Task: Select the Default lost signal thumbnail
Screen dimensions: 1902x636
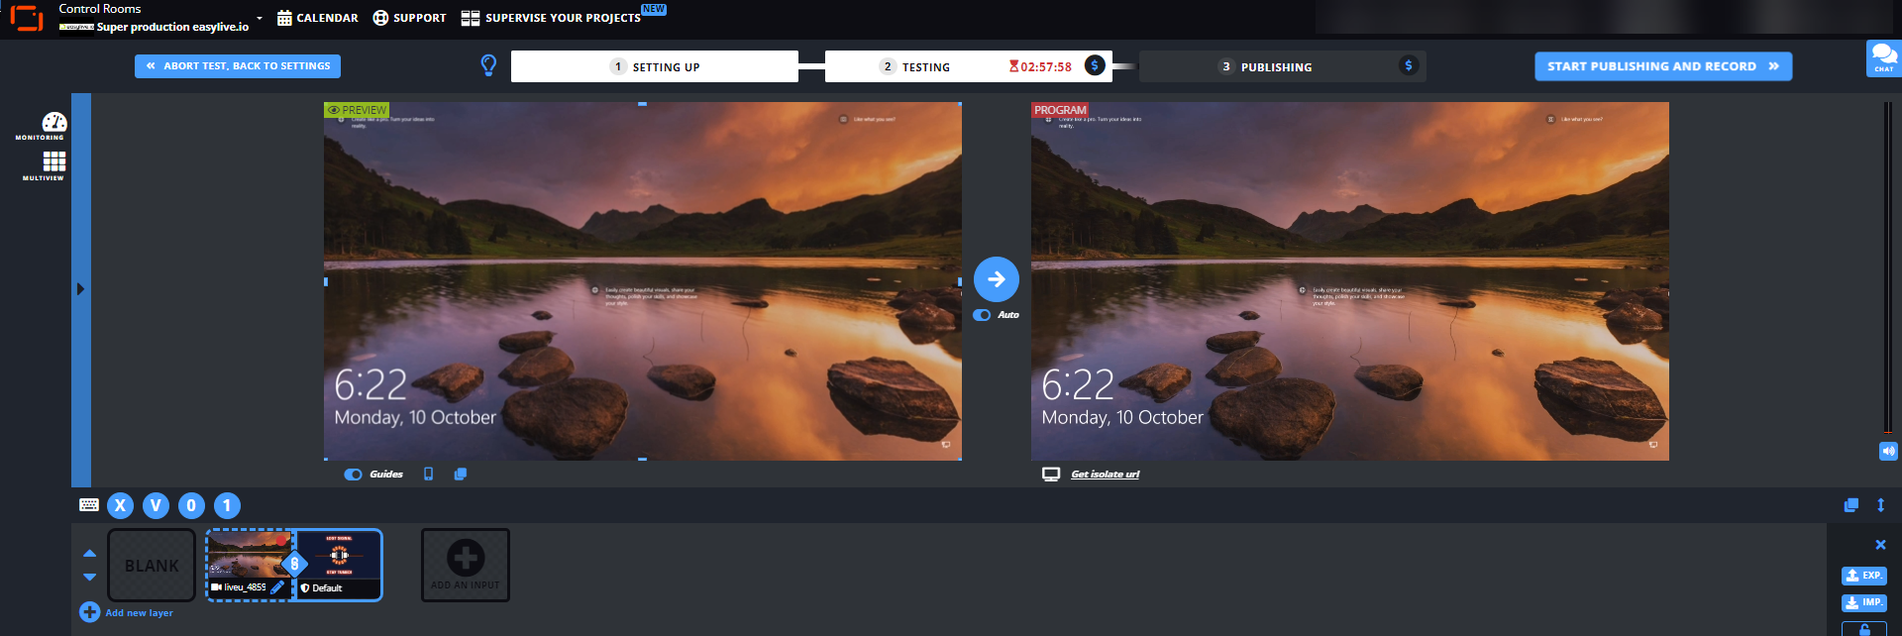Action: 339,555
